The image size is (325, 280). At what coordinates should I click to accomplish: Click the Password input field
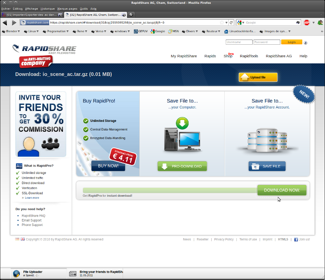click(x=267, y=42)
